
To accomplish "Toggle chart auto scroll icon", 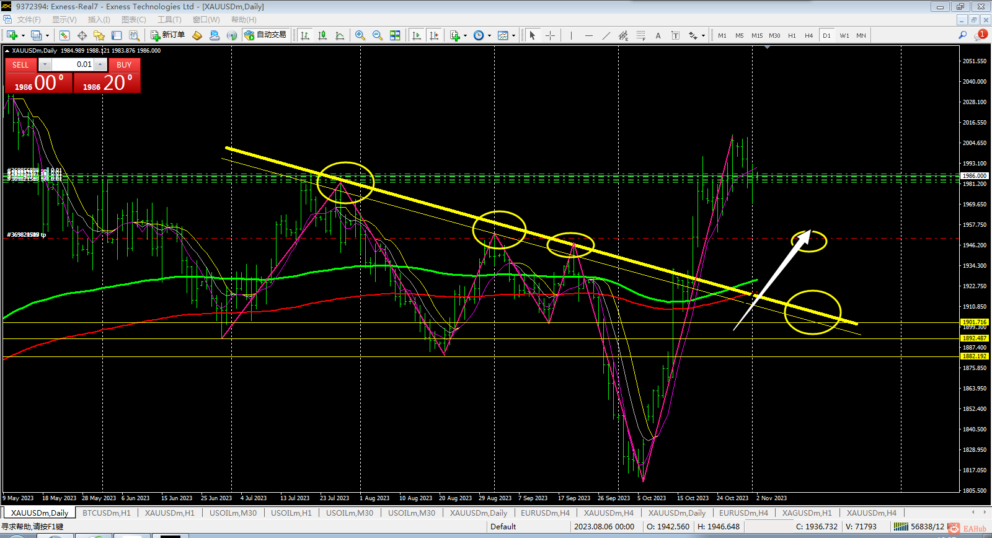I will coord(417,35).
